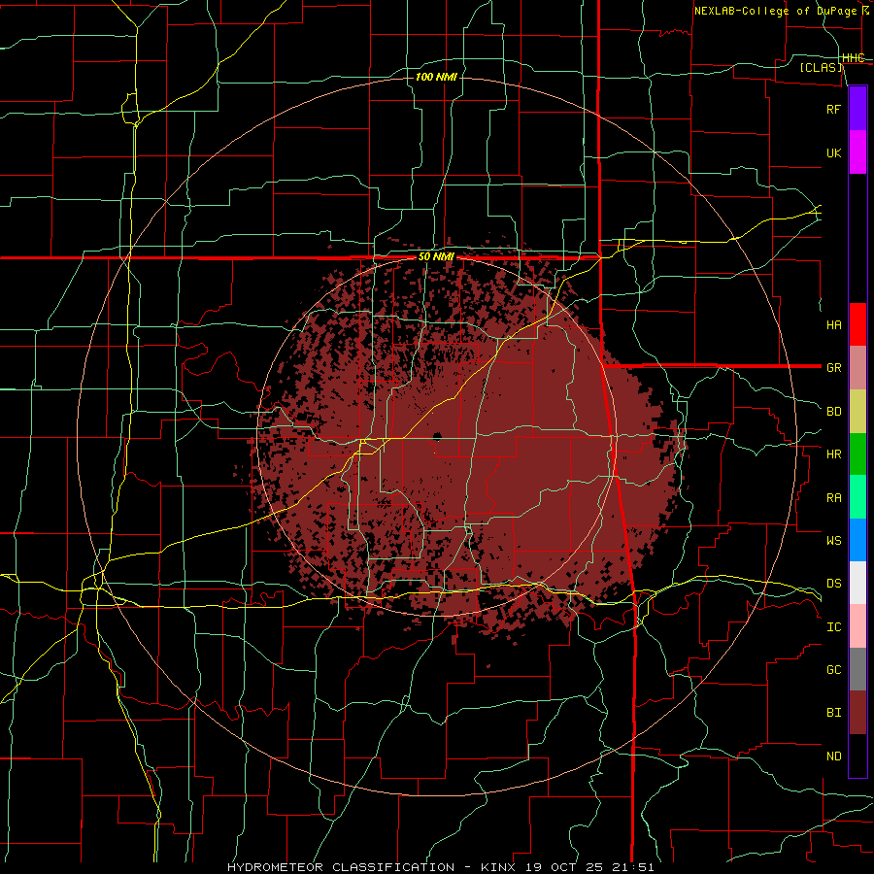Screen dimensions: 874x874
Task: Click the 'HR' legend label
Action: tap(834, 454)
